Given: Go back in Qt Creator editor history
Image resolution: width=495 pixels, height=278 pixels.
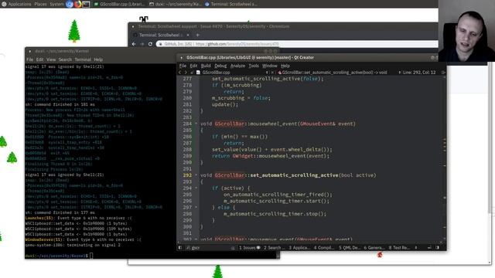Looking at the screenshot, I should point(180,72).
